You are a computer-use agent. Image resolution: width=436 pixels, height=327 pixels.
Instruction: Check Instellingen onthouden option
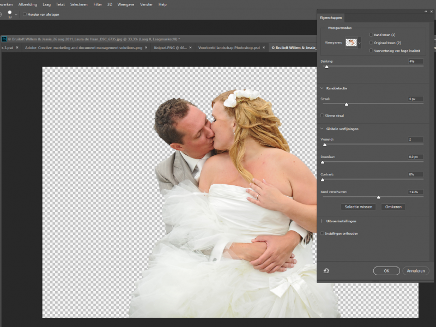(x=323, y=233)
